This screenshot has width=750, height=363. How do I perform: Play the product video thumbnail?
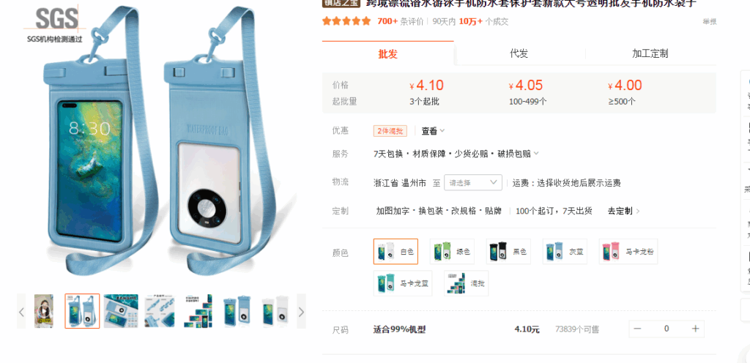point(43,311)
